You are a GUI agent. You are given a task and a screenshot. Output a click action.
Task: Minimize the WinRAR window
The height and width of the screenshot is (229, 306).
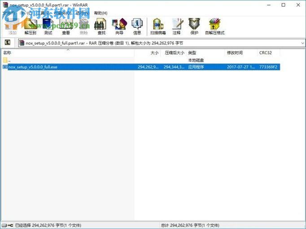[269, 5]
